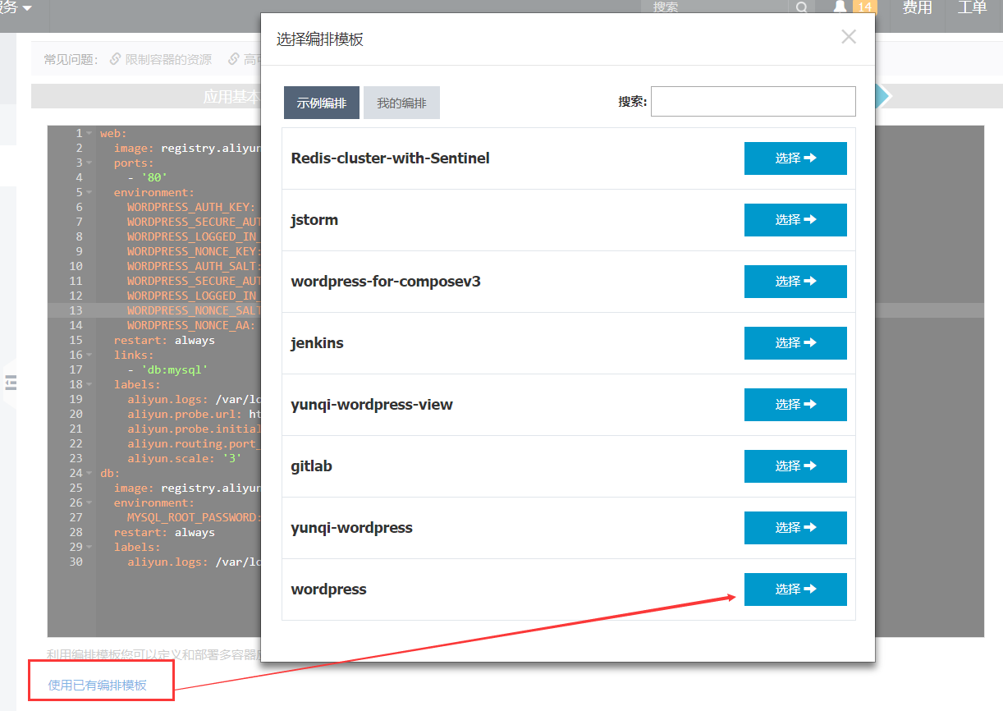This screenshot has width=1003, height=711.
Task: Click the - '80' port line
Action: [147, 177]
